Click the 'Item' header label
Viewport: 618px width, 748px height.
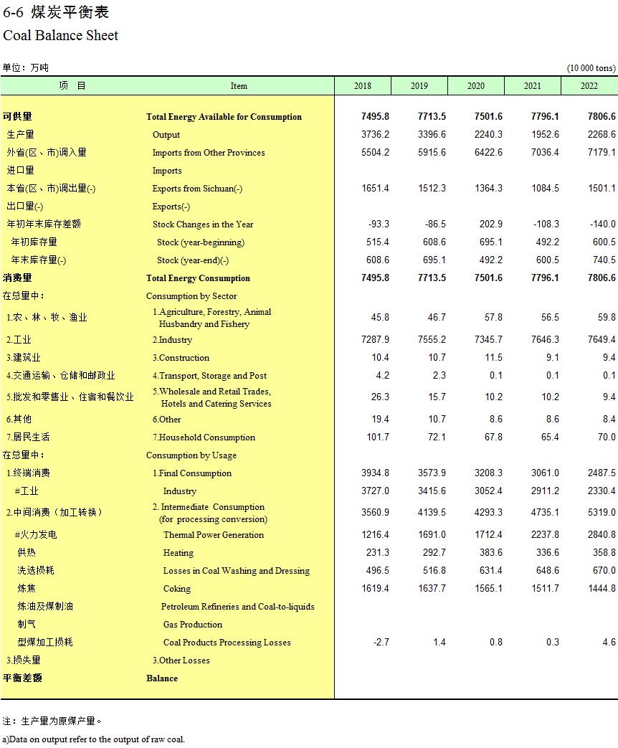point(239,86)
